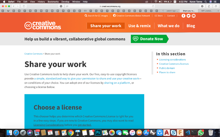Click 'Licensing Considerations' link in chooser box
This screenshot has width=220, height=137.
pyautogui.click(x=49, y=125)
